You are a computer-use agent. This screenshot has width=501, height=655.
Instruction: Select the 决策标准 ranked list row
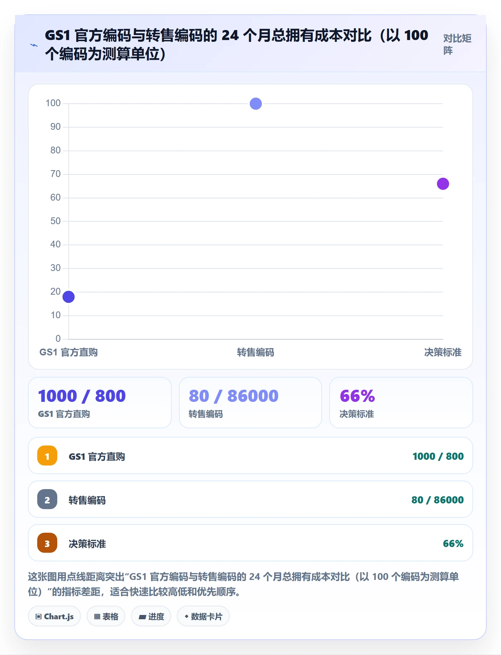(x=250, y=543)
